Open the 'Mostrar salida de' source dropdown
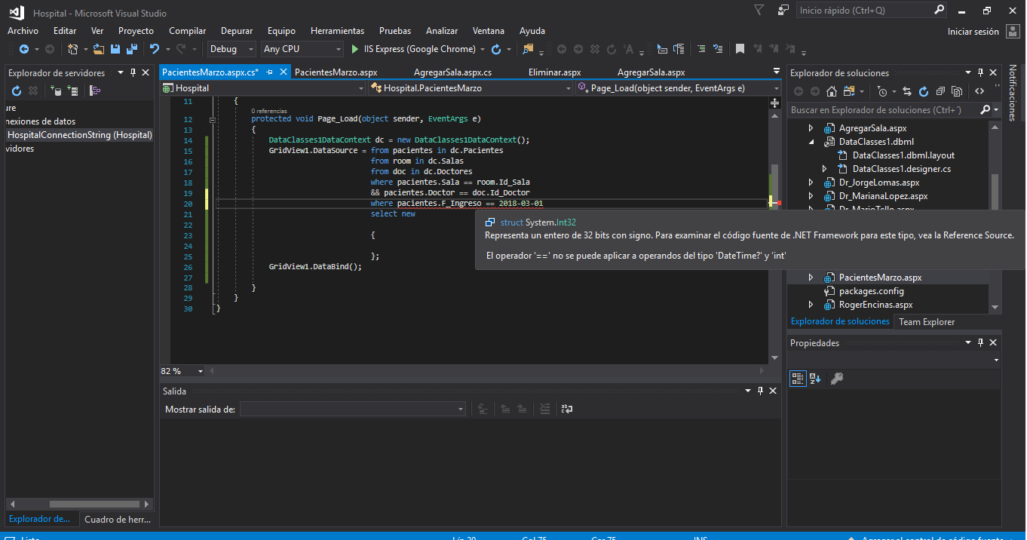This screenshot has width=1027, height=540. coord(353,409)
